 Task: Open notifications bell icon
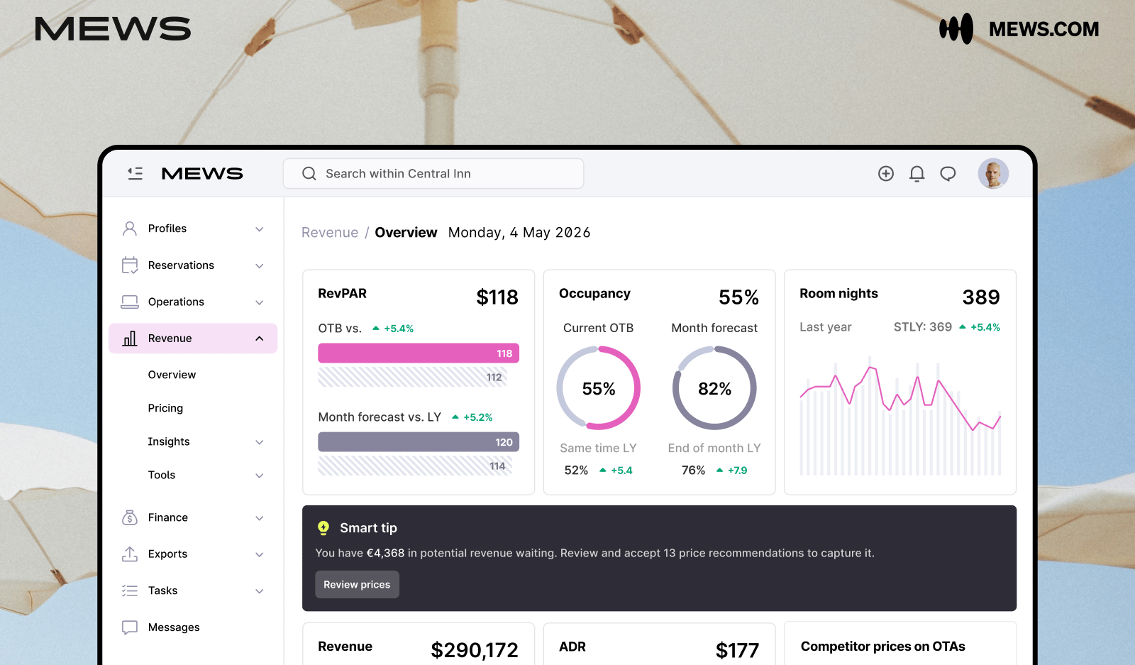coord(917,174)
